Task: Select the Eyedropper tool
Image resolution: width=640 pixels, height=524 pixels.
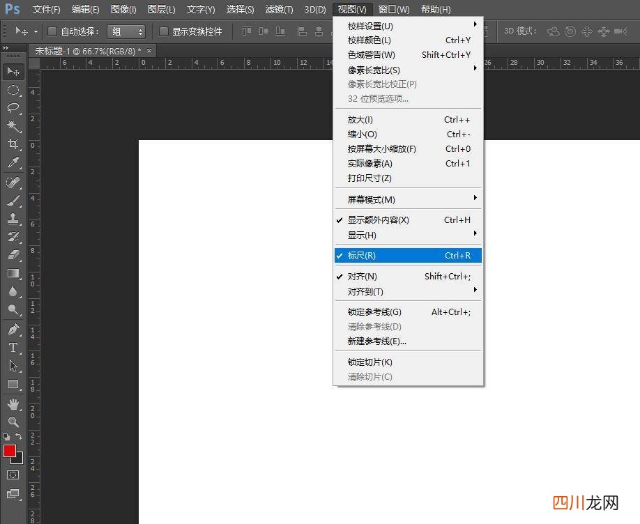Action: 13,162
